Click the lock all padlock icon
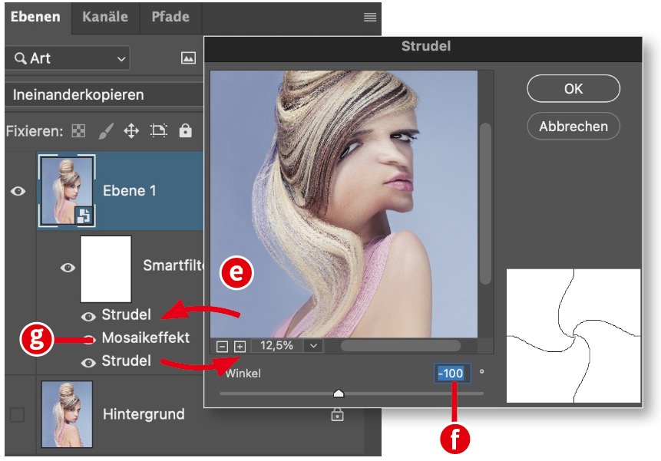The width and height of the screenshot is (661, 461). click(x=186, y=130)
